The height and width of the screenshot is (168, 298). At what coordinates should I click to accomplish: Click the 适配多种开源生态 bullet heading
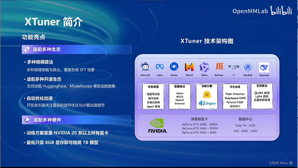pos(44,79)
